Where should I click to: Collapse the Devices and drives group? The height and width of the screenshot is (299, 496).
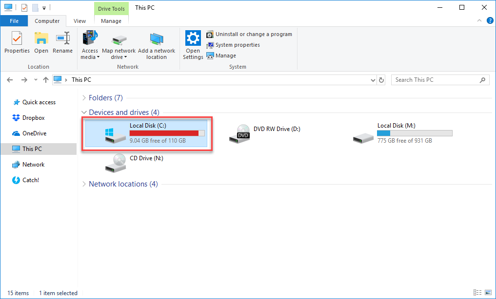coord(84,112)
